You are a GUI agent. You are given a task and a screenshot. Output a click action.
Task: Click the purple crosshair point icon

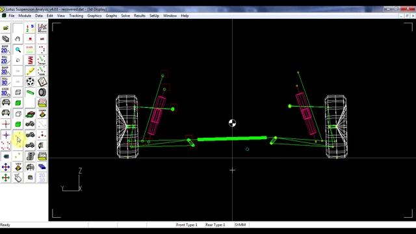pos(6,135)
